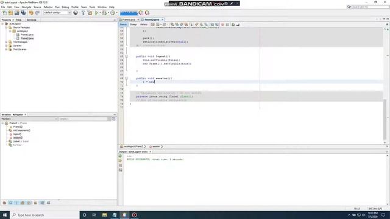Select initComponents() in Navigator
390x219 pixels.
22,130
